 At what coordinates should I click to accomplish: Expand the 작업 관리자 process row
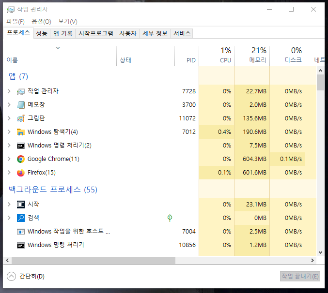9,91
